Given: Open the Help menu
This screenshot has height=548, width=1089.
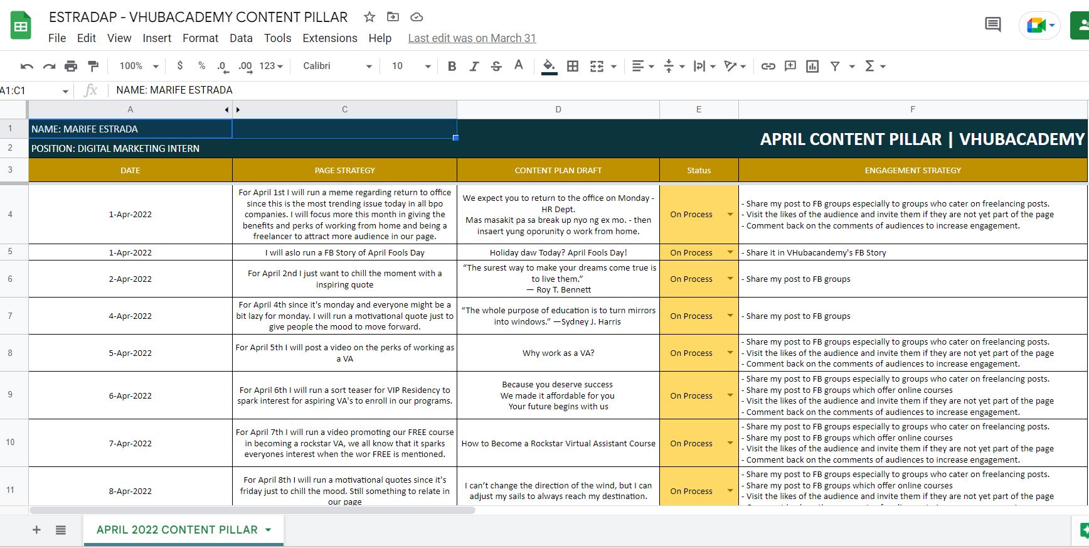Looking at the screenshot, I should click(x=380, y=38).
